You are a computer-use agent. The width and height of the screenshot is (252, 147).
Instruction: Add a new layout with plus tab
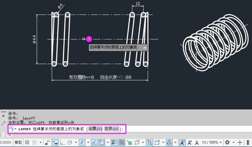[x=10, y=135]
